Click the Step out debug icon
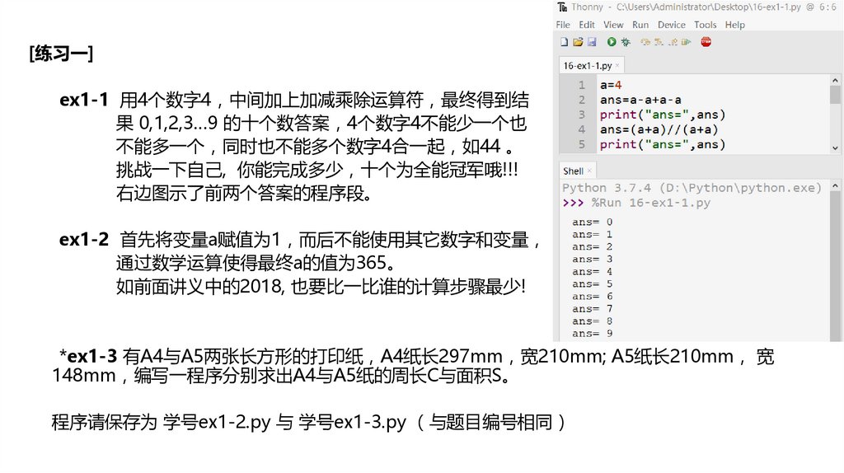844x473 pixels. point(673,42)
